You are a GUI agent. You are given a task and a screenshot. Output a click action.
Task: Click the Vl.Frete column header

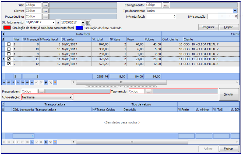[186, 109]
